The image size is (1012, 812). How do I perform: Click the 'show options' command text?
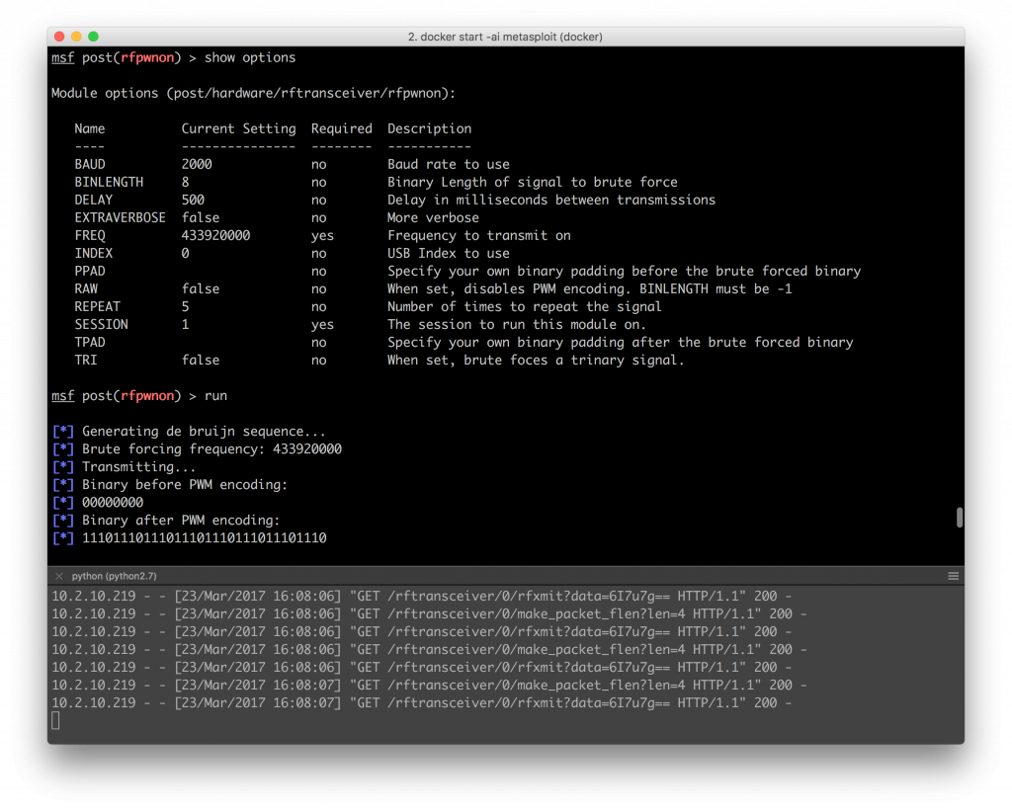click(250, 57)
